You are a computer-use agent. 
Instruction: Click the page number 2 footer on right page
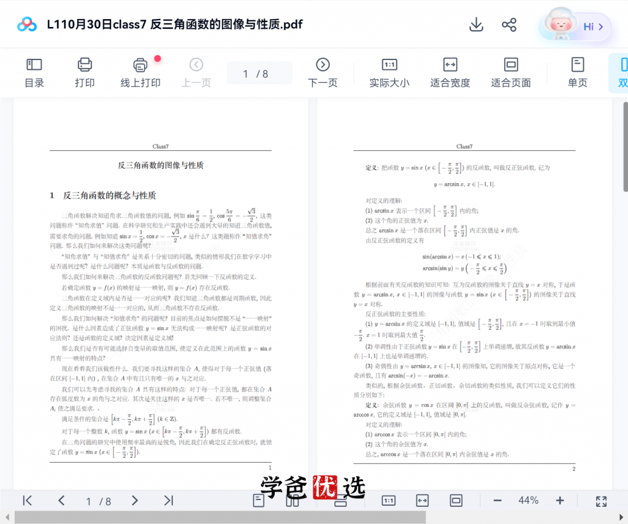(x=573, y=469)
